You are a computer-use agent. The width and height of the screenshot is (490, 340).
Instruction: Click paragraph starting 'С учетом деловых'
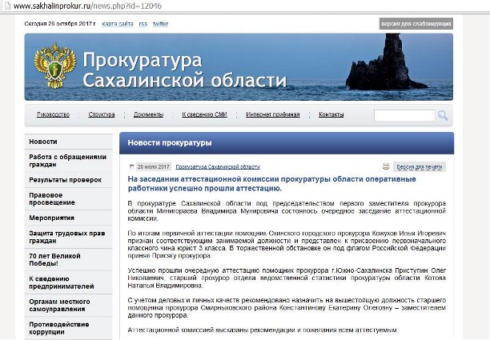(x=287, y=307)
